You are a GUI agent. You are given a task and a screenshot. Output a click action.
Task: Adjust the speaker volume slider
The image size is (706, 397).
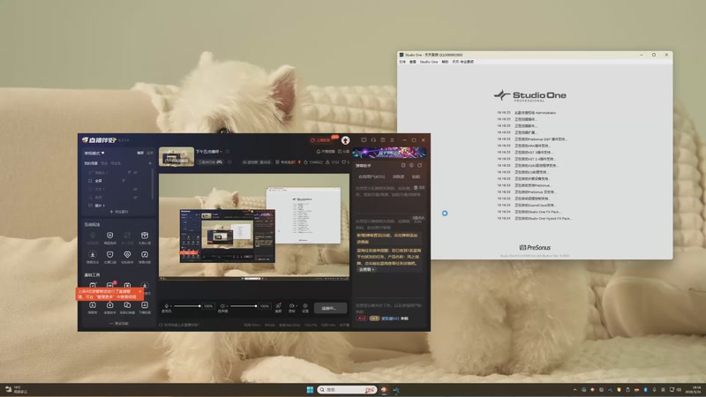point(244,306)
